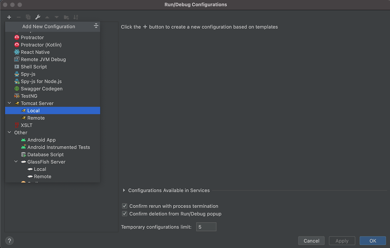Click Temporary configurations limit field

pos(206,227)
